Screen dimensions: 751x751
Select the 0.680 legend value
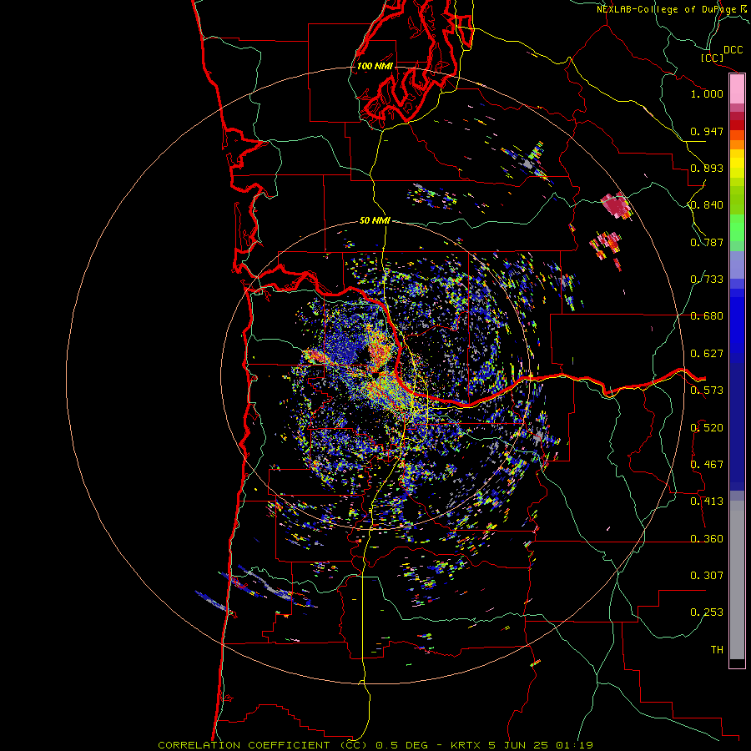[x=707, y=316]
